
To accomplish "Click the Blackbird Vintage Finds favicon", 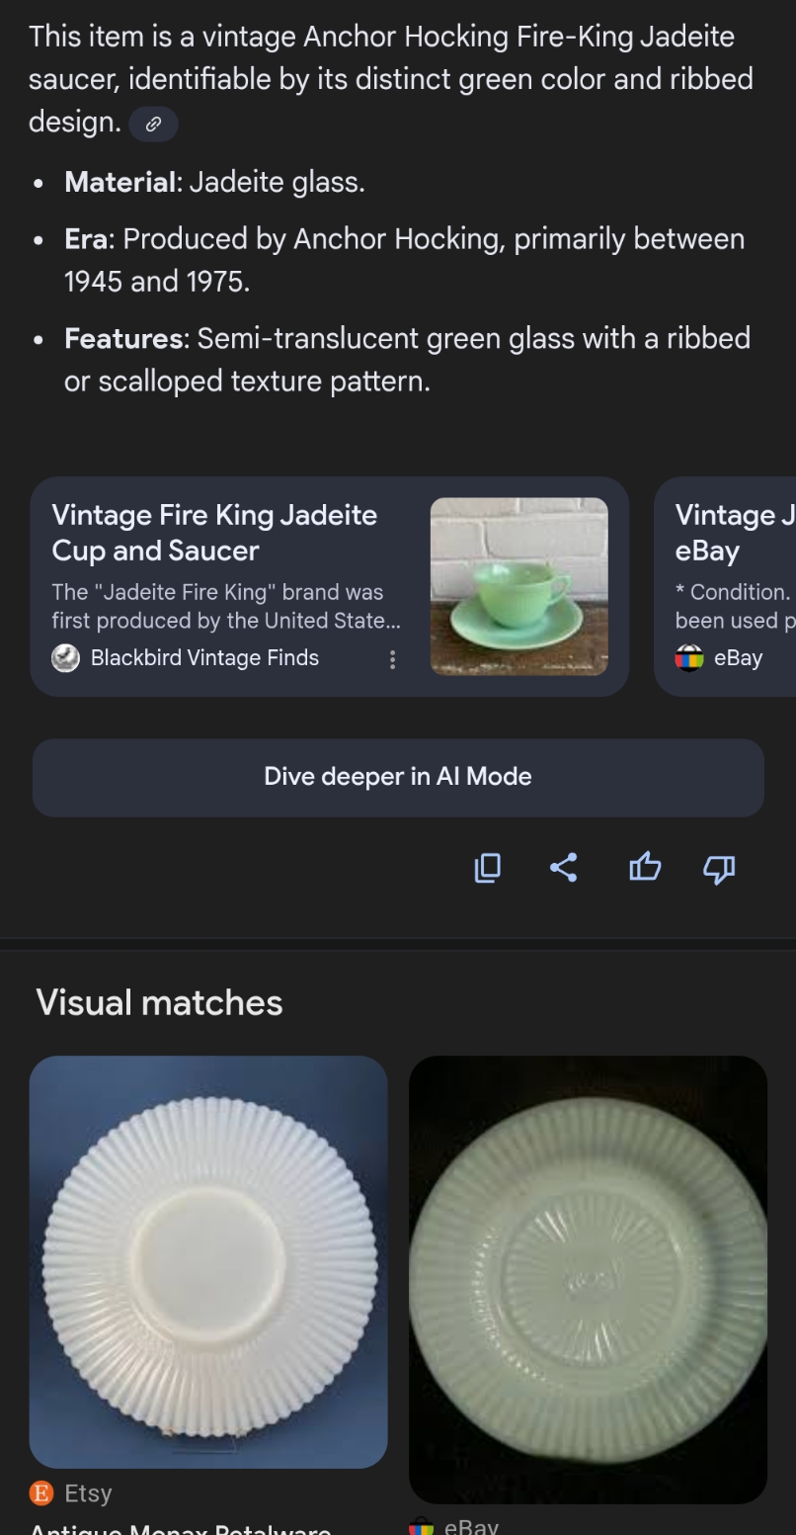I will 65,658.
